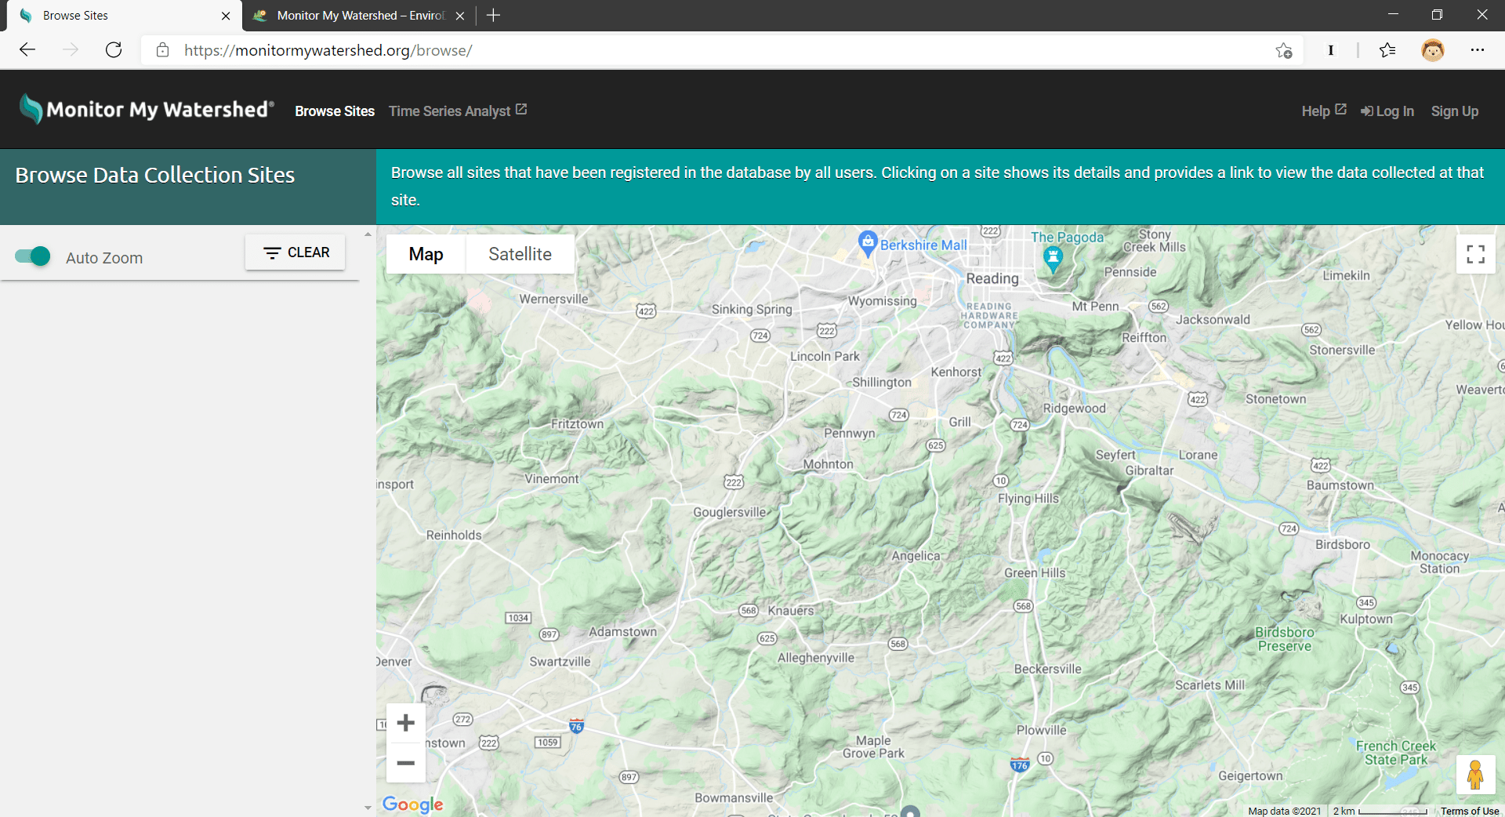Select the Map view tab
Image resolution: width=1505 pixels, height=817 pixels.
tap(426, 254)
